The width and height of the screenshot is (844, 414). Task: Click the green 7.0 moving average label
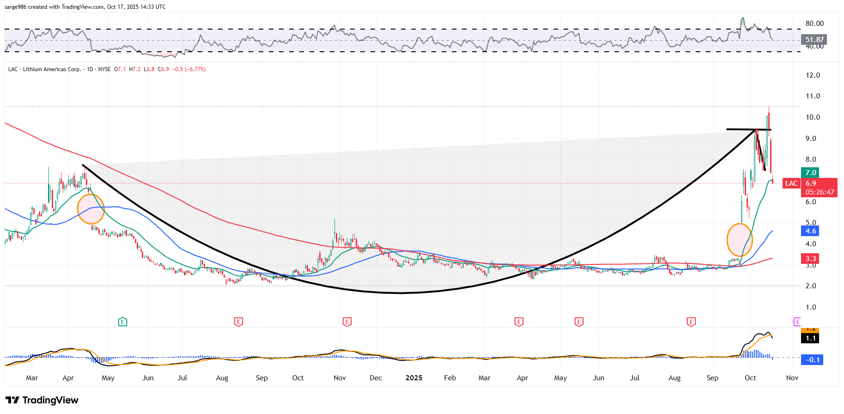810,173
